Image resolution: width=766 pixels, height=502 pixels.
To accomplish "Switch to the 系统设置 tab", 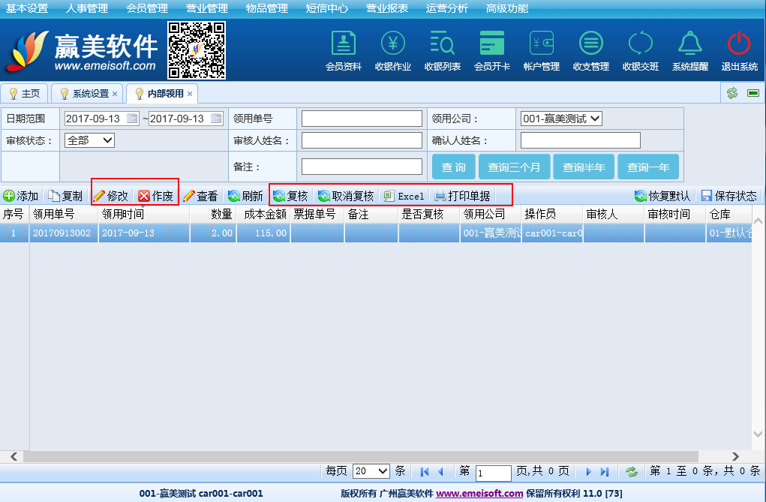I will (89, 94).
